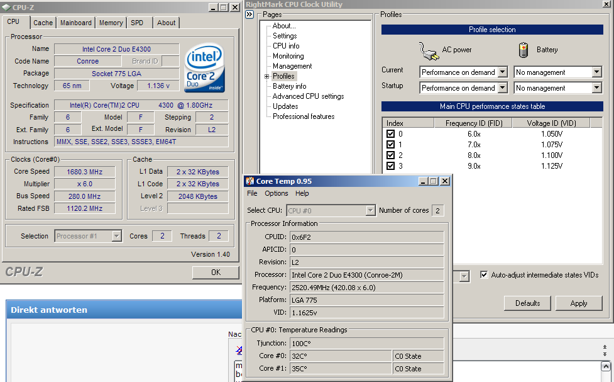Close the RightMark CPU Clock Utility window
This screenshot has width=614, height=382.
606,4
